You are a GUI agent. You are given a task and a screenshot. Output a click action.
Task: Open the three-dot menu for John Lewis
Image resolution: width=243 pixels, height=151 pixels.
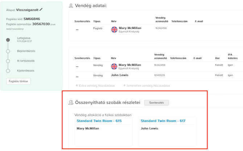[x=77, y=76]
